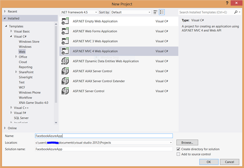Click the project Name input field
The image size is (244, 168).
[x=104, y=136]
